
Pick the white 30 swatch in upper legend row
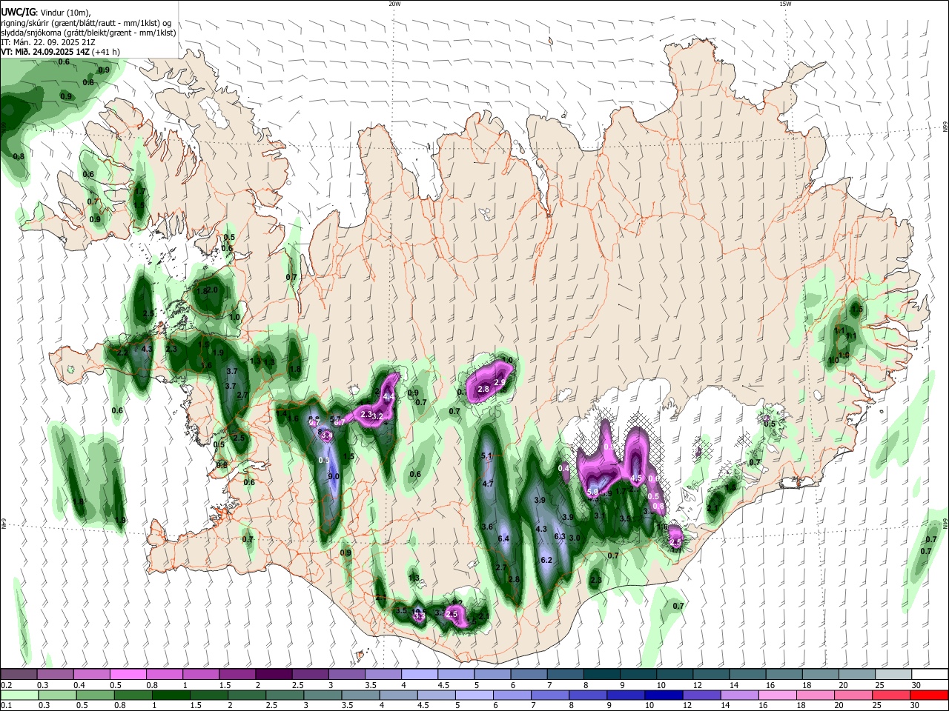tap(929, 674)
